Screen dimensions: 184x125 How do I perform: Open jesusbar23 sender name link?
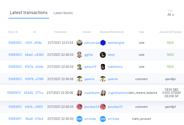(x=92, y=107)
